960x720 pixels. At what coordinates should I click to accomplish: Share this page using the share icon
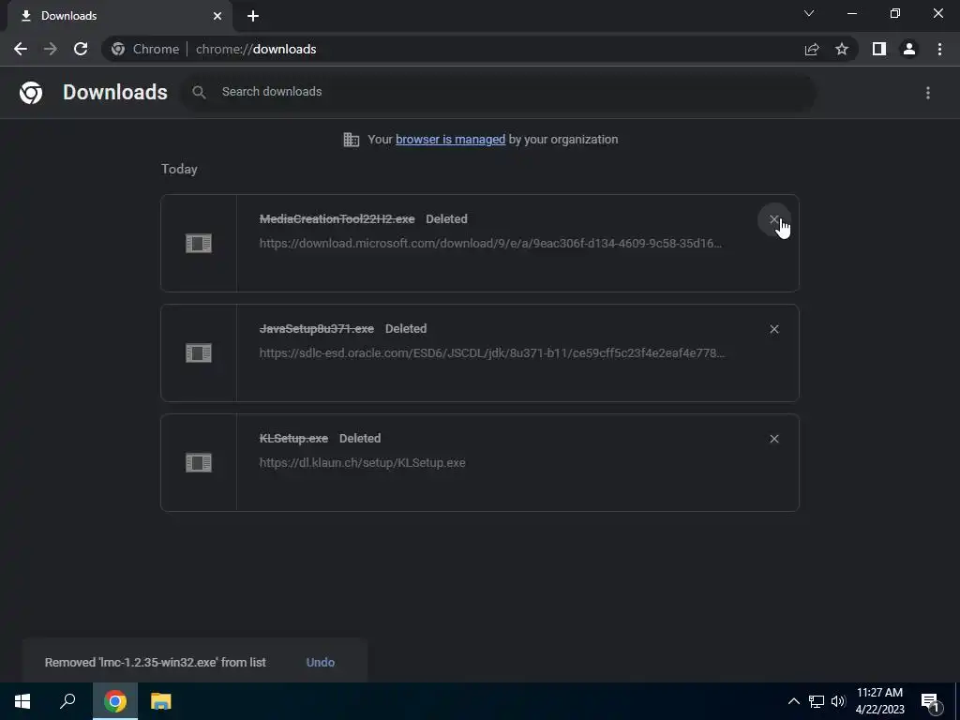click(812, 49)
